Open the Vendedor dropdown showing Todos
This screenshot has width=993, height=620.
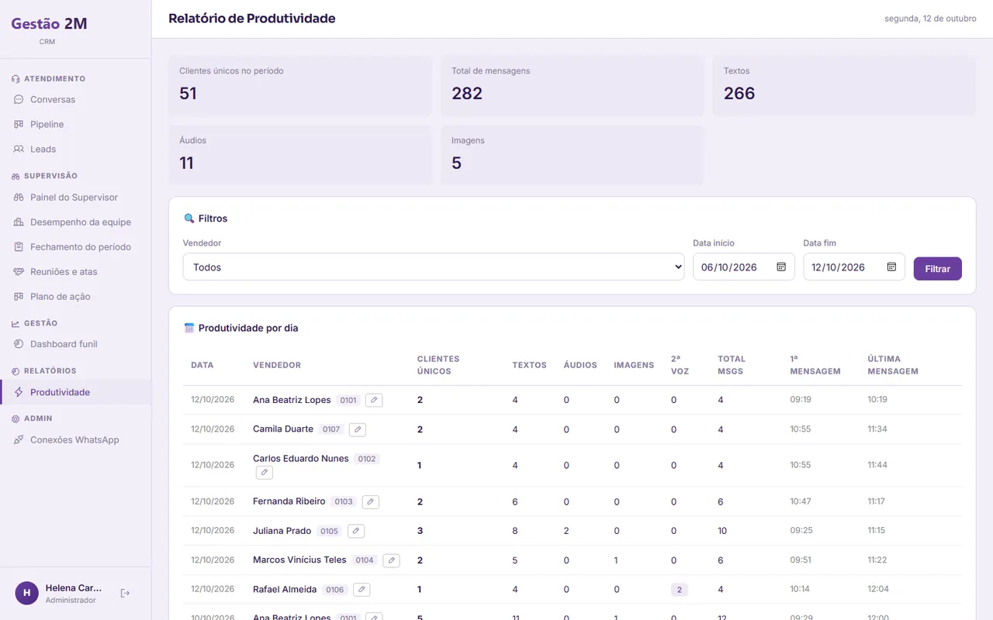tap(434, 267)
